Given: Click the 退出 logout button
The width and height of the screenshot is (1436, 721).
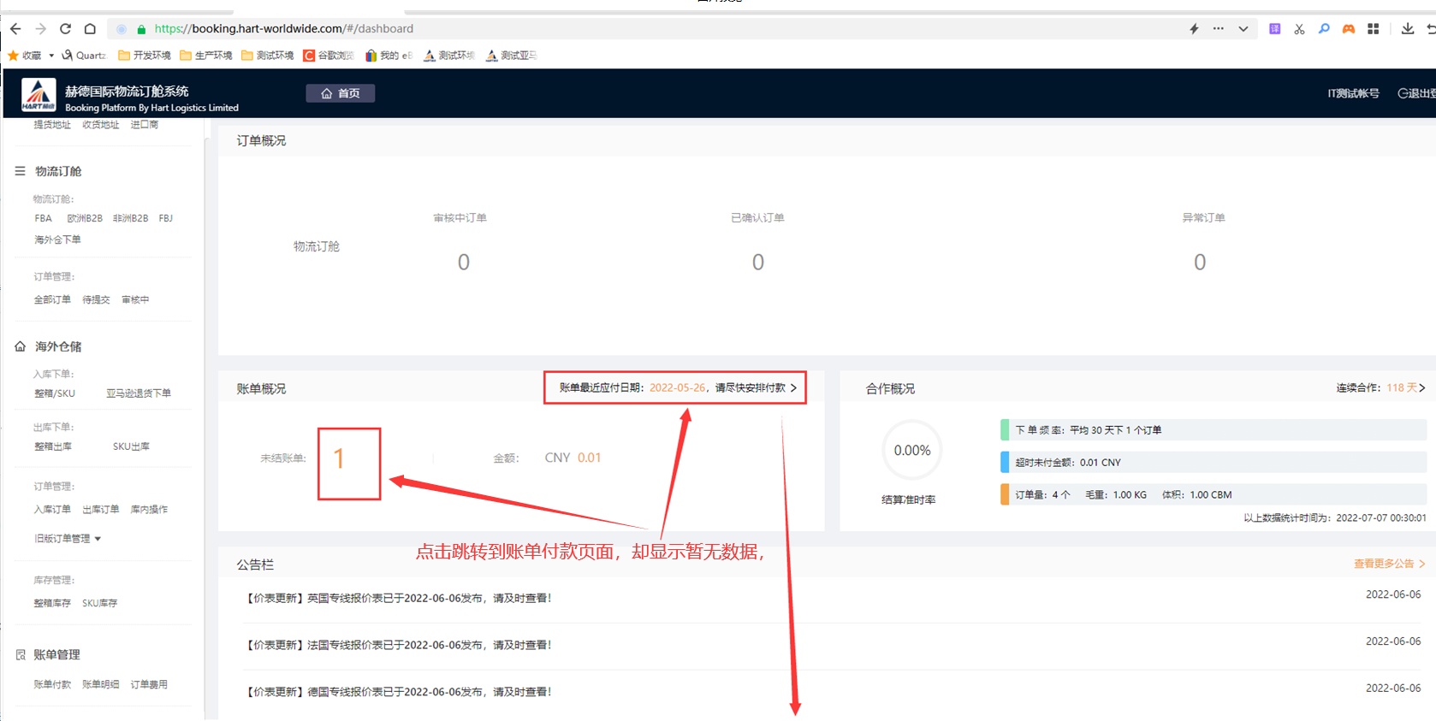Looking at the screenshot, I should pyautogui.click(x=1415, y=93).
